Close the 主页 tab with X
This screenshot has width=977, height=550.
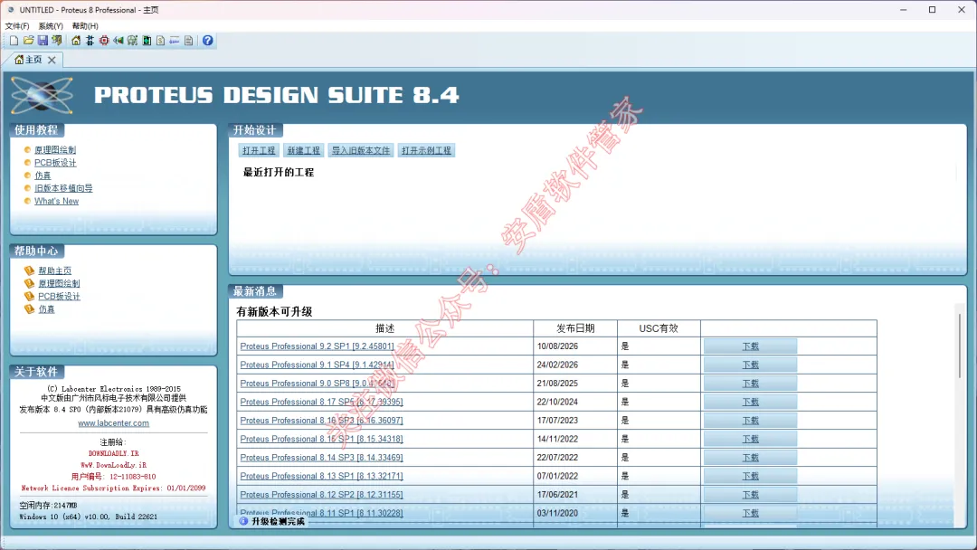(52, 60)
